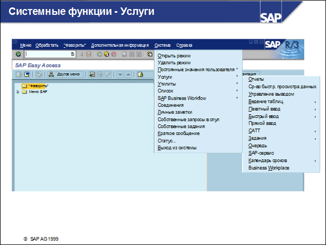326x245 pixels.
Task: Click into the command input field
Action: [48, 54]
